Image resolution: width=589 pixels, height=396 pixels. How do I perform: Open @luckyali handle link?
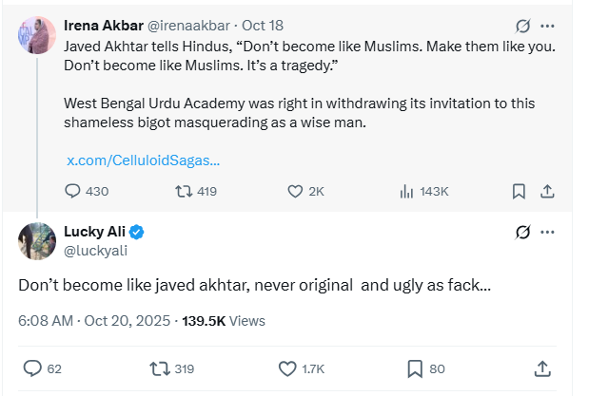coord(95,251)
